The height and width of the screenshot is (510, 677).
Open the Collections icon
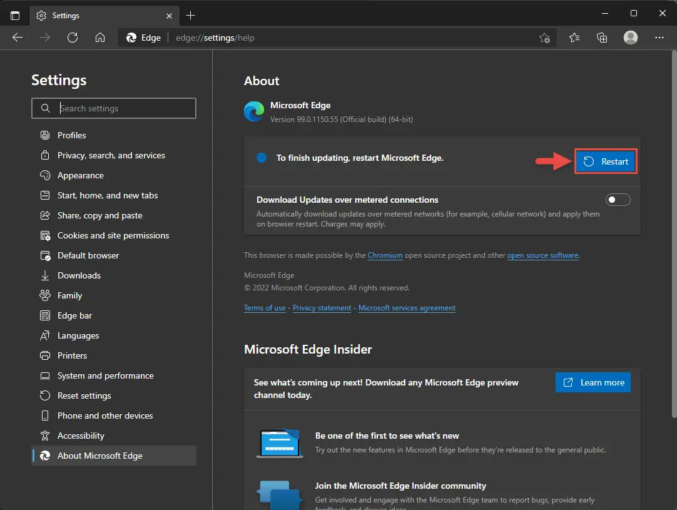tap(602, 38)
